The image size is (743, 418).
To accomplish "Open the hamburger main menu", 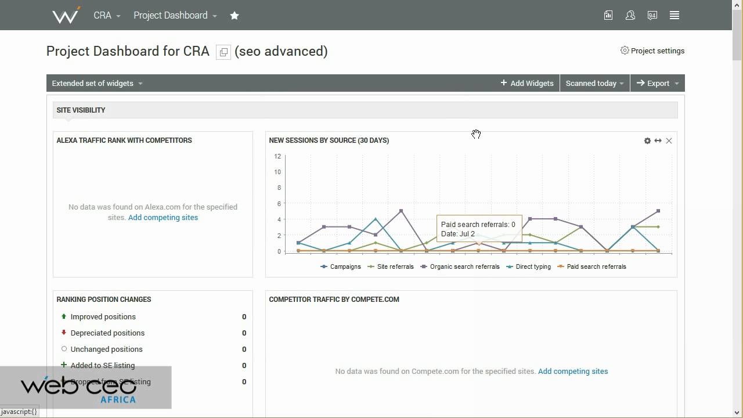I will coord(675,16).
